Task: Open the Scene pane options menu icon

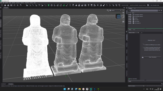Action: [127, 8]
